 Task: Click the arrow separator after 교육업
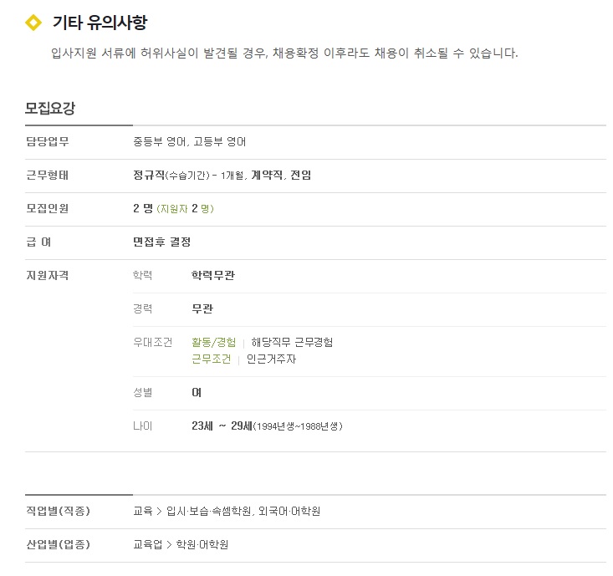tap(169, 545)
